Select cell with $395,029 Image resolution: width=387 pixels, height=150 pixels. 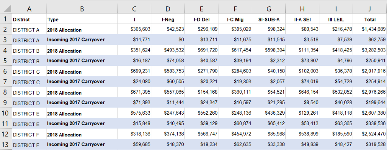click(x=235, y=29)
